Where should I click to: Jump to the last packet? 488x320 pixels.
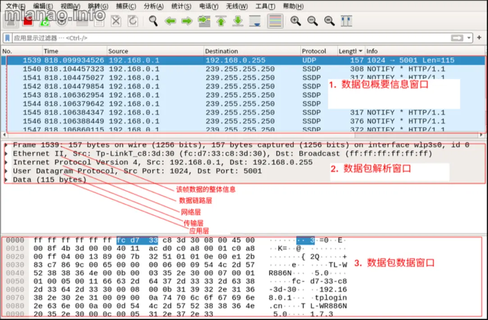click(238, 21)
